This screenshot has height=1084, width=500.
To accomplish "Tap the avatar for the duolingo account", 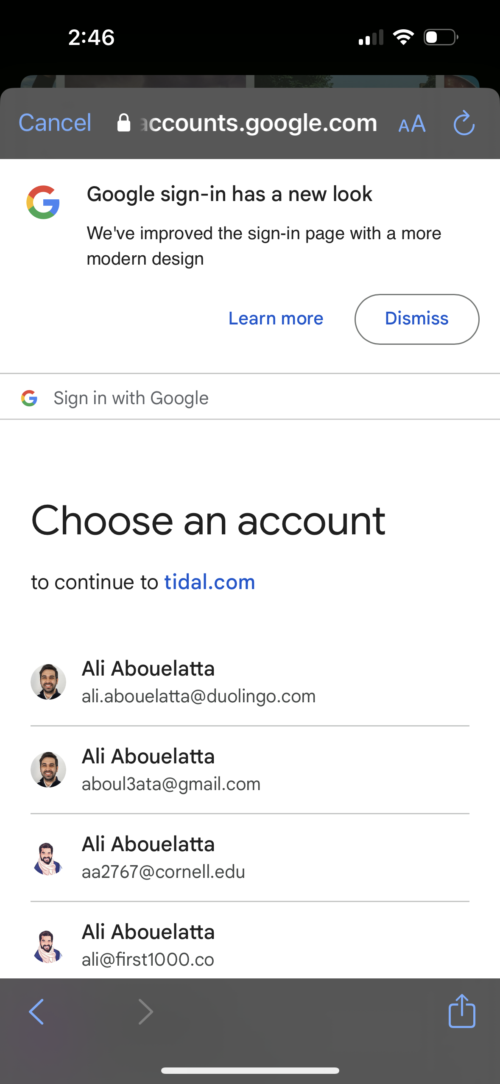I will [x=48, y=682].
